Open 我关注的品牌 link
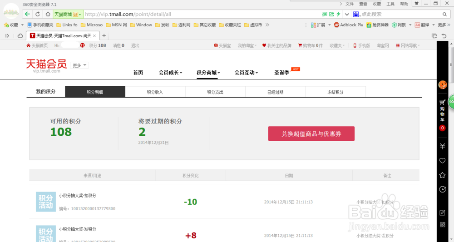This screenshot has width=454, height=242. point(276,45)
